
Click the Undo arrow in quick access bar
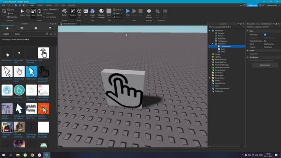coord(9,5)
